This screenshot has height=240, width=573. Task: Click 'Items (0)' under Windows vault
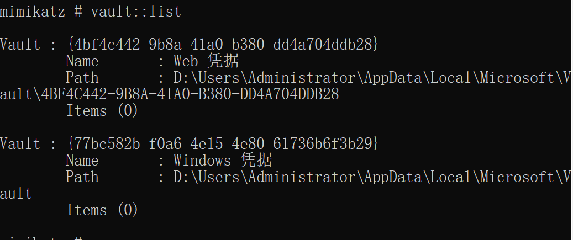point(102,210)
